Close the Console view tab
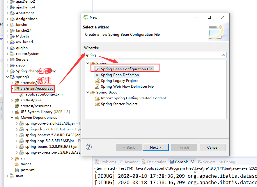The image size is (257, 187). point(192,162)
